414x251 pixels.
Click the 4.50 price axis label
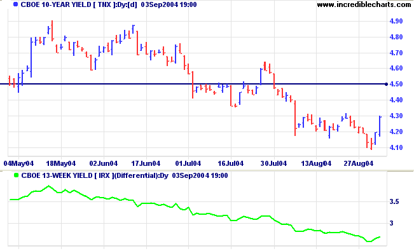[x=396, y=84]
